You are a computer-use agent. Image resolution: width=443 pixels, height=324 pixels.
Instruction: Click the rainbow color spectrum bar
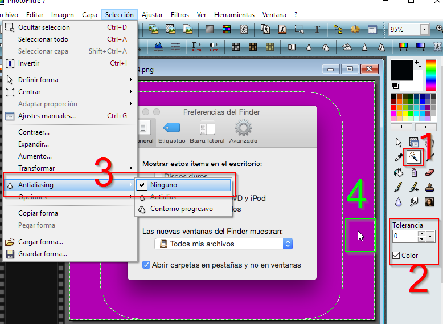click(x=431, y=75)
